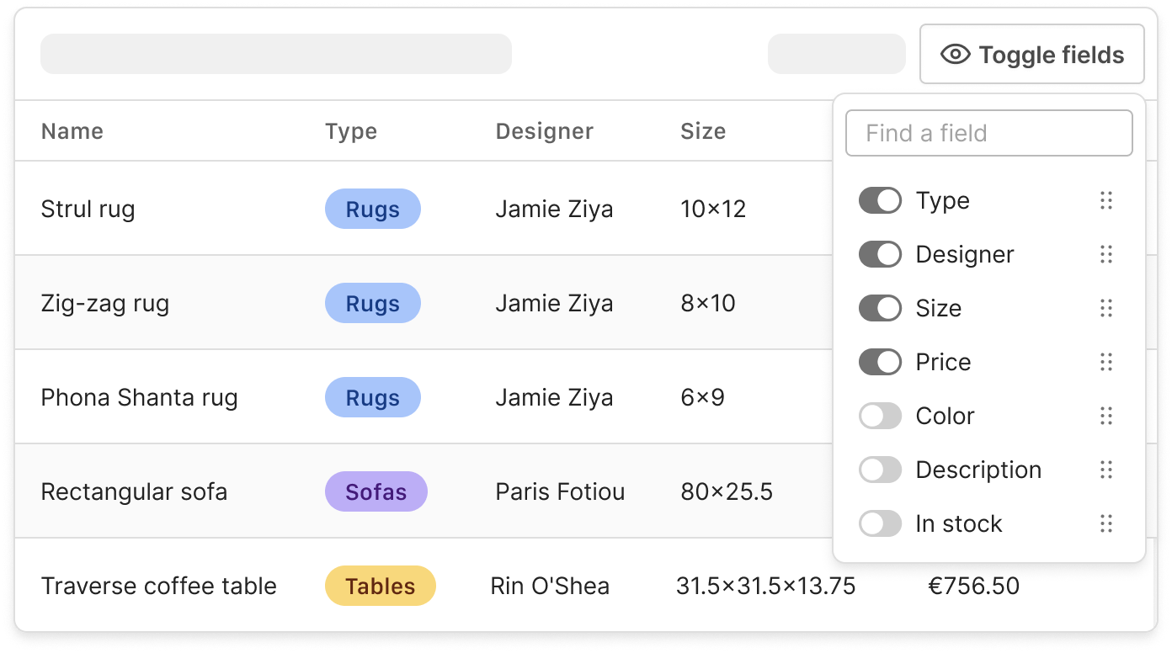Show the Description field toggle
This screenshot has height=653, width=1172.
point(880,470)
